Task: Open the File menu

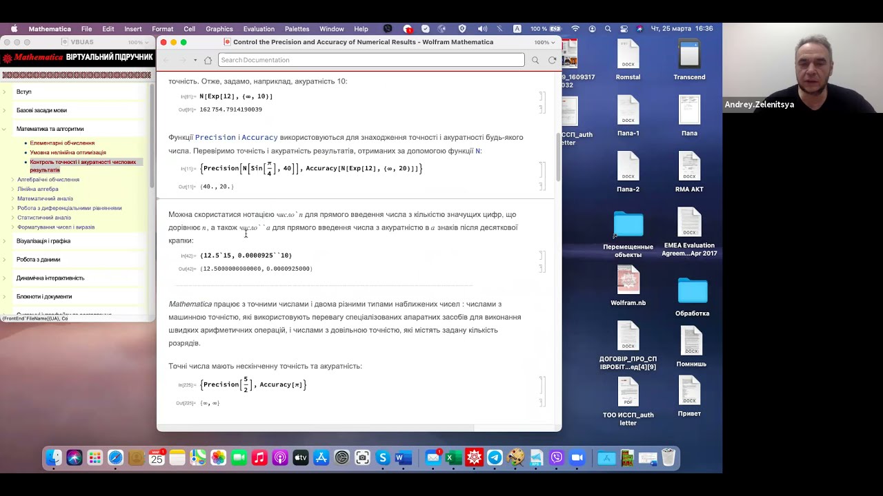Action: pyautogui.click(x=86, y=29)
